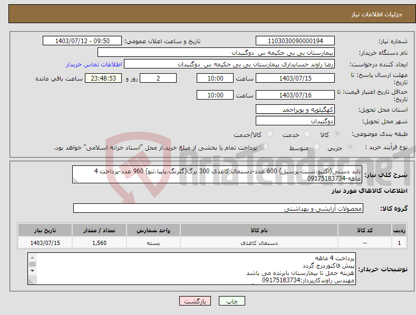Click the ساعت باقی مانده label

pos(59,79)
